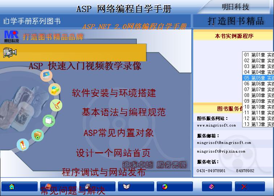
Task: Select 01 第01章 in the chapter list
Action: pos(258,55)
